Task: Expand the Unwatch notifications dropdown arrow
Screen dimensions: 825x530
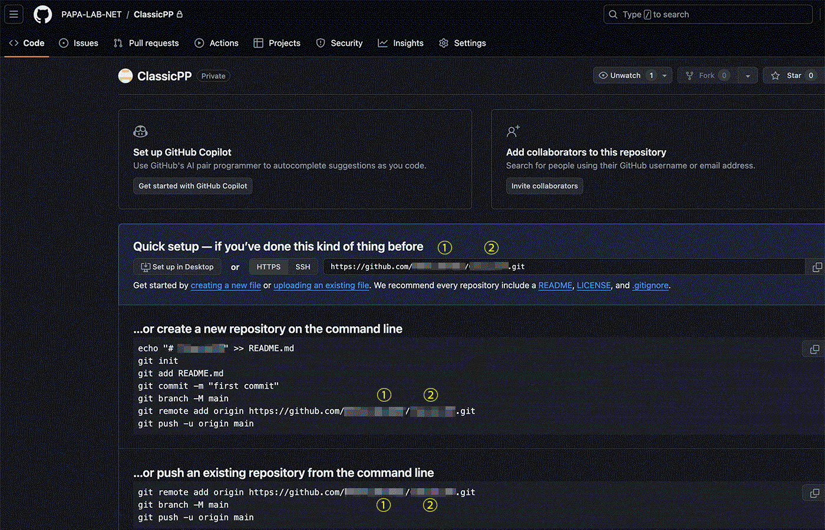Action: pos(664,75)
